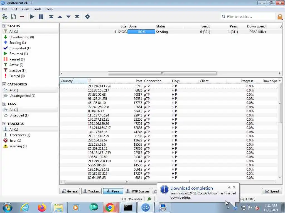Open the File menu
285x213 pixels.
tap(5, 9)
